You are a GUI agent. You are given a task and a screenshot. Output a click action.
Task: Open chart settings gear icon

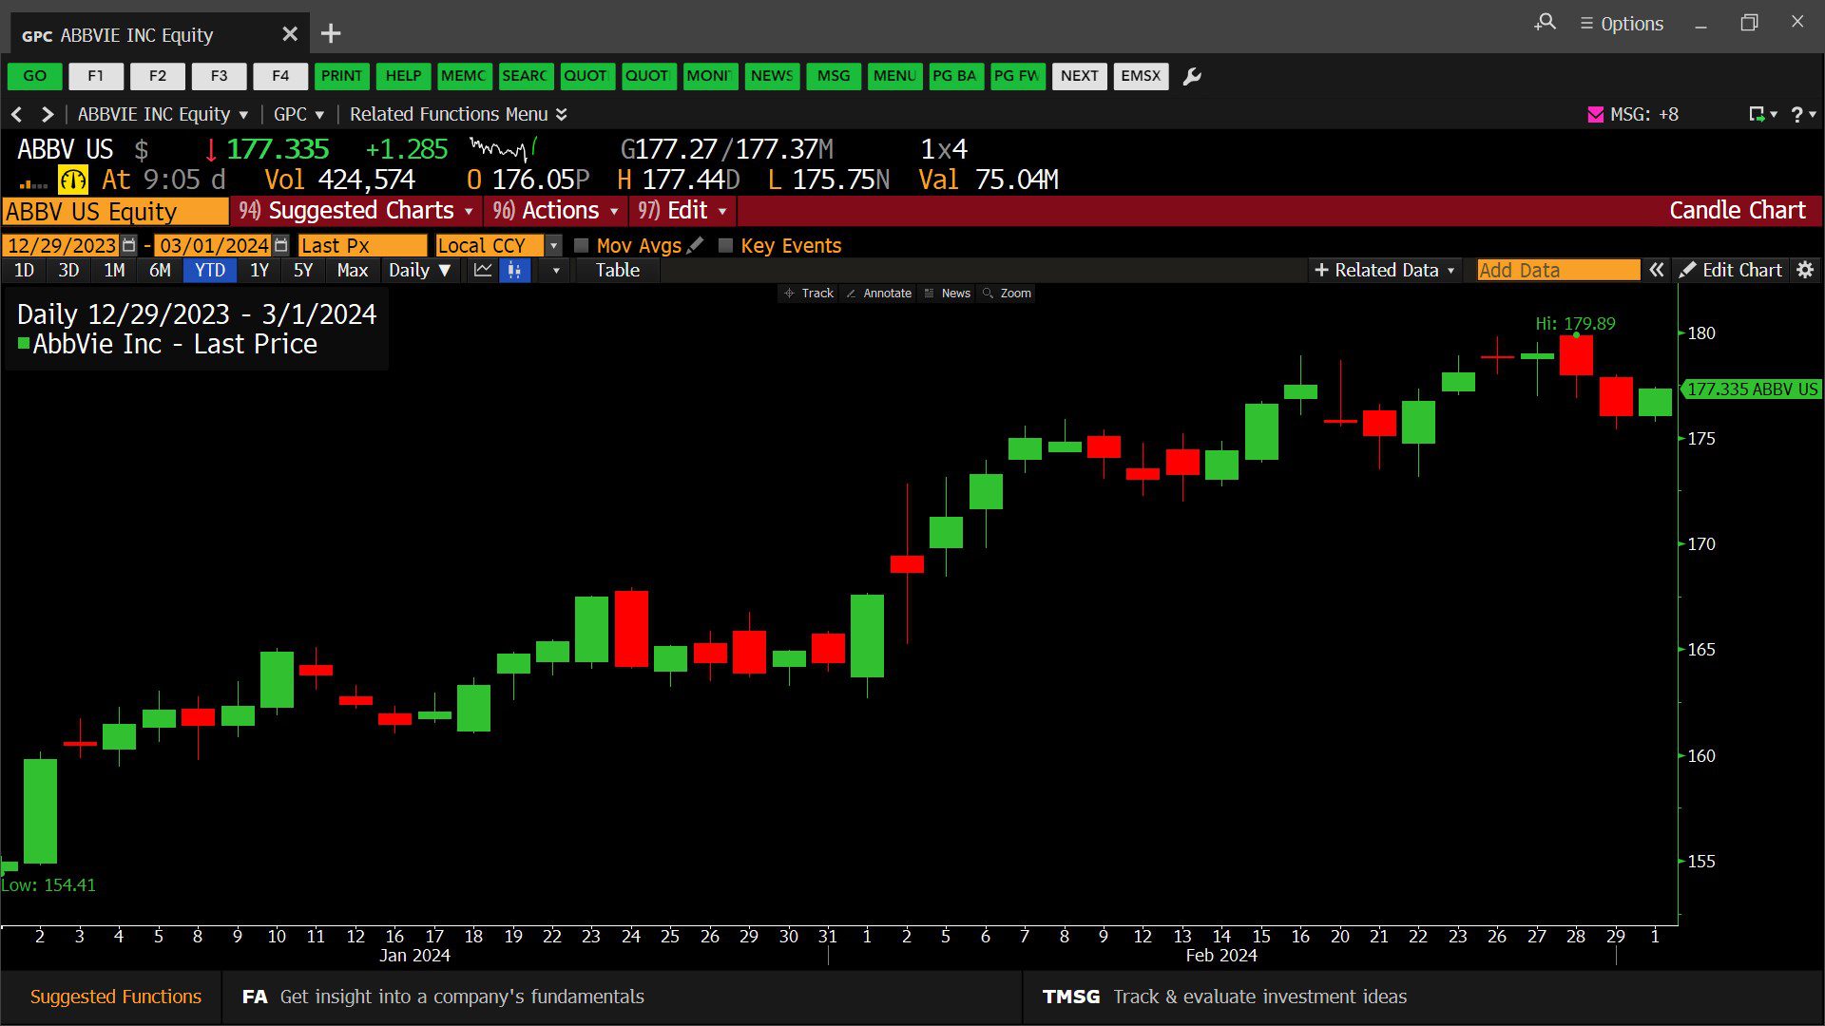(1805, 270)
